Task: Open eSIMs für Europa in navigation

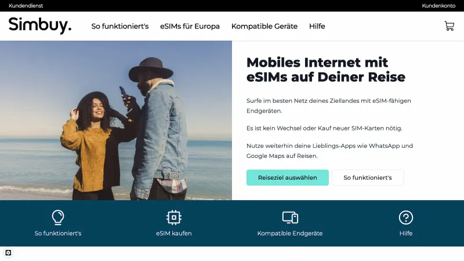Action: coord(190,26)
